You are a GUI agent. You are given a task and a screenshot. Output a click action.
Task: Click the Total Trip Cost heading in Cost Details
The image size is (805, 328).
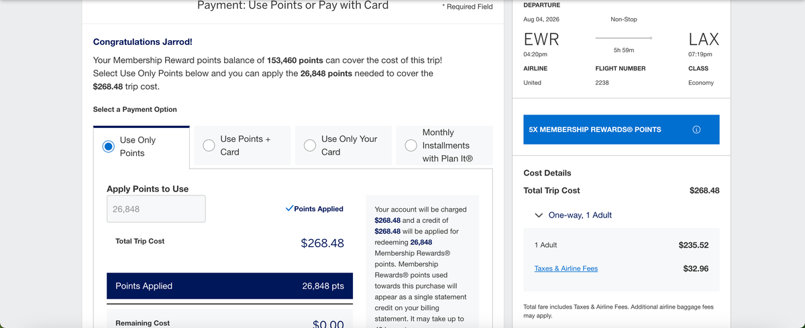551,190
